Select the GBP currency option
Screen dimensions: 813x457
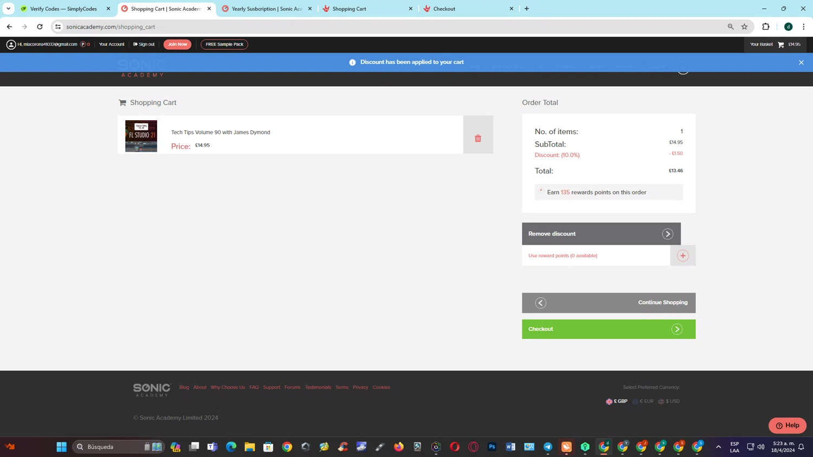click(x=617, y=401)
